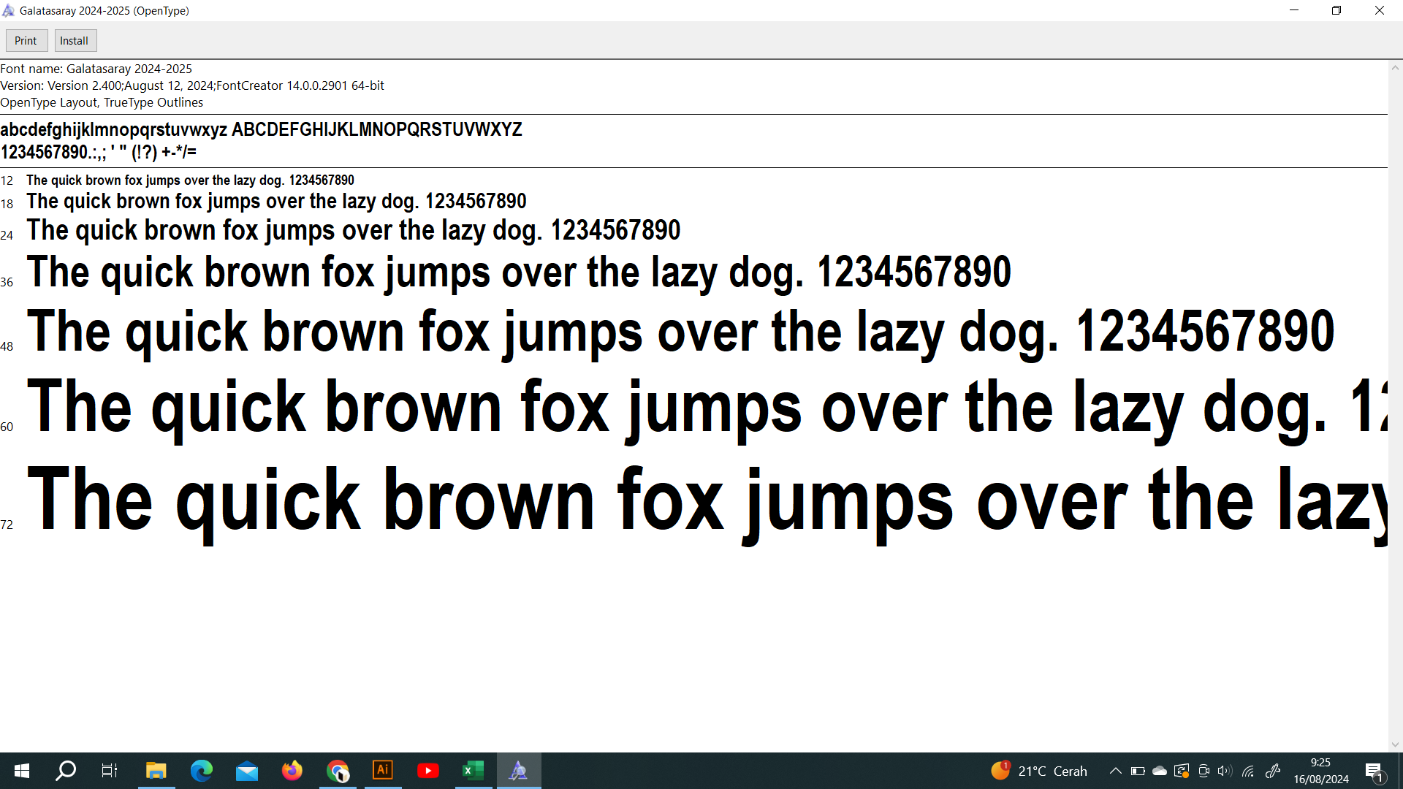The width and height of the screenshot is (1403, 789).
Task: Show hidden system tray icons
Action: tap(1116, 771)
